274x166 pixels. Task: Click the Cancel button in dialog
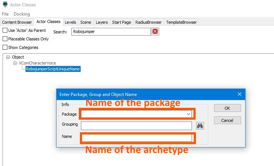[227, 120]
